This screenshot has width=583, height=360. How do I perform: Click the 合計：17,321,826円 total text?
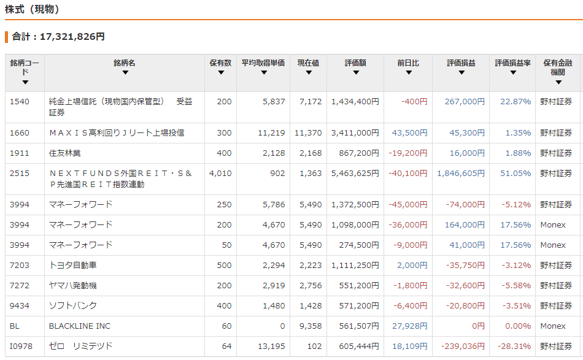[x=58, y=36]
